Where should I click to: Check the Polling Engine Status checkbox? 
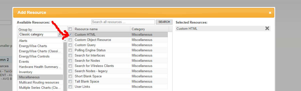[x=70, y=50]
